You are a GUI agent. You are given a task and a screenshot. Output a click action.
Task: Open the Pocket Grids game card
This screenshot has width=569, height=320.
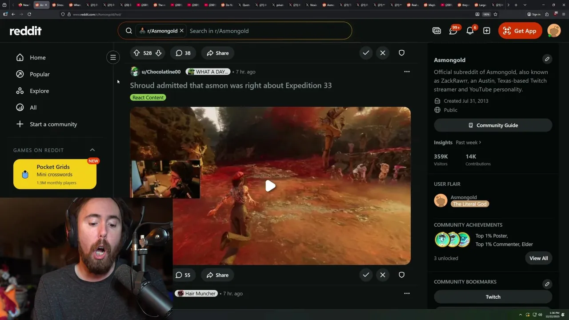55,174
